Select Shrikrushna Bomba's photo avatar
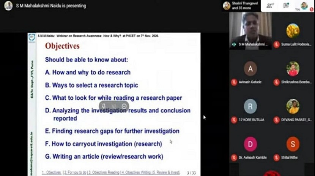Image resolution: width=315 pixels, height=176 pixels. 293,69
